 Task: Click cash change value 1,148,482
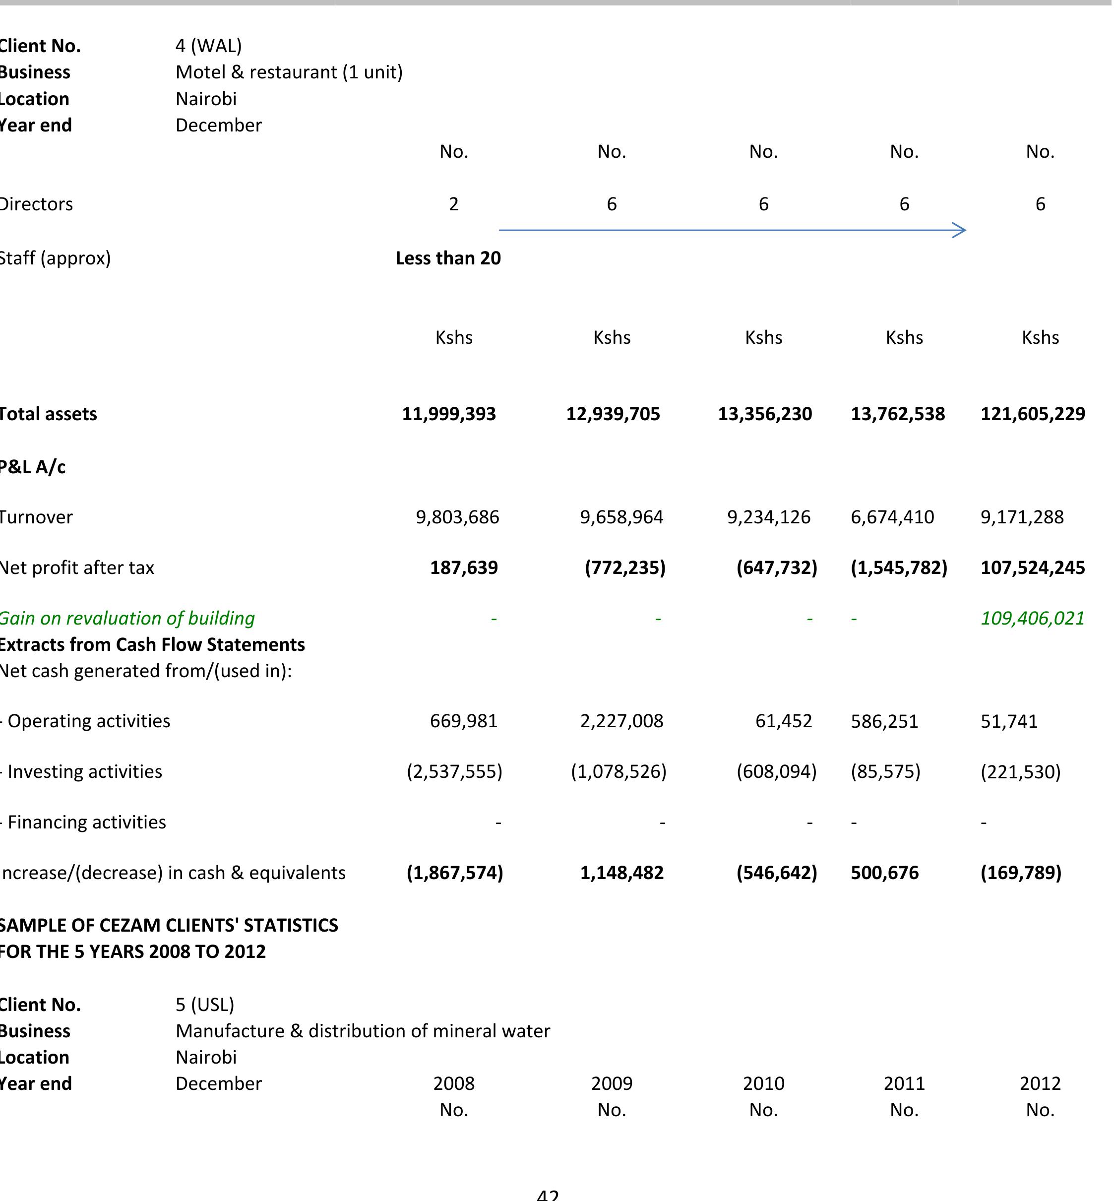pyautogui.click(x=622, y=873)
